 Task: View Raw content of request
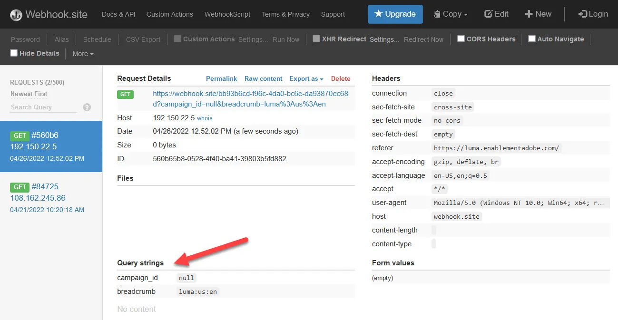click(x=263, y=78)
